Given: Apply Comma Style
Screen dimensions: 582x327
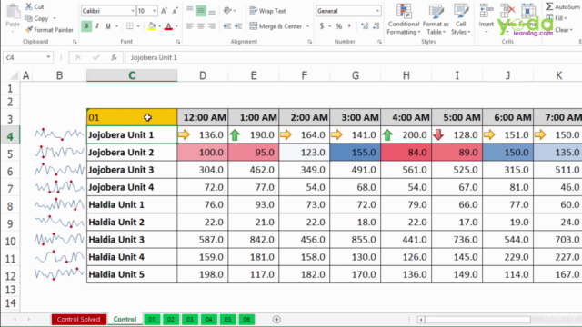Looking at the screenshot, I should click(x=349, y=26).
